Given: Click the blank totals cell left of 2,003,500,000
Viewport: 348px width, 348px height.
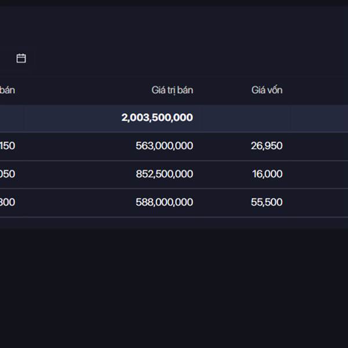Looking at the screenshot, I should (12, 118).
